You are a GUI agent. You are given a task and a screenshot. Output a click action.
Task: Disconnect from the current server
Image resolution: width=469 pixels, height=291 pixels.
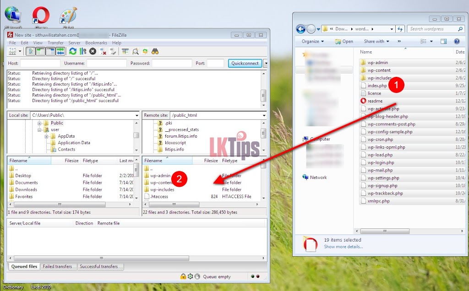pyautogui.click(x=103, y=51)
